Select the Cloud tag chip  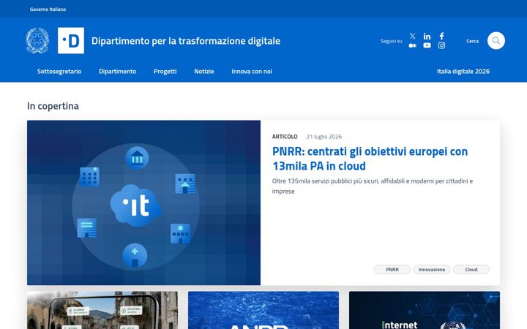point(471,269)
